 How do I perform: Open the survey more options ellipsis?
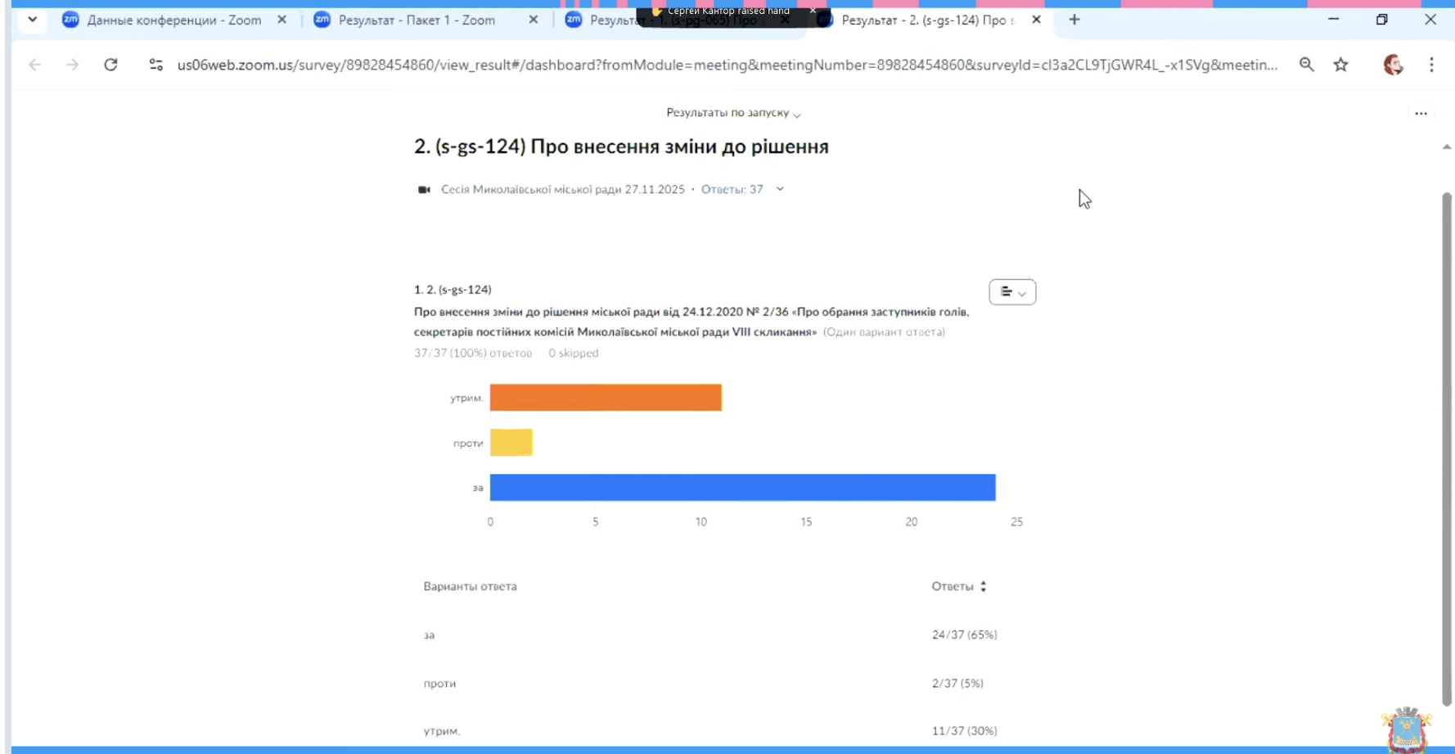(x=1421, y=114)
